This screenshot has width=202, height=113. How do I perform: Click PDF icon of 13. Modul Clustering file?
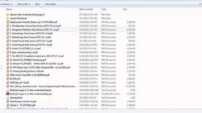(8, 60)
